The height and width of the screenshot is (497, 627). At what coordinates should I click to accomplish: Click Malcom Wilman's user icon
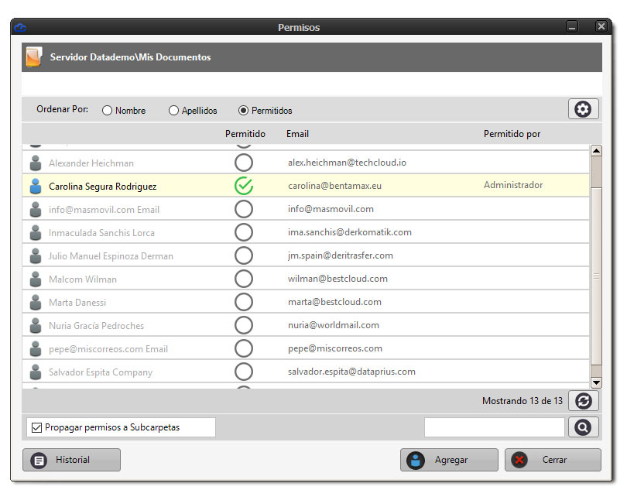[36, 279]
